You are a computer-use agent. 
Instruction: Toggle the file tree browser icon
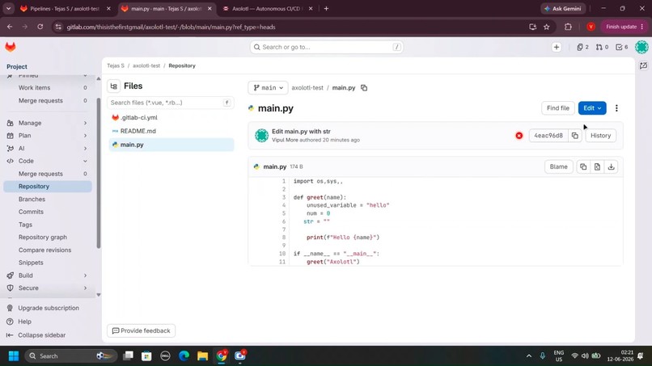click(x=114, y=86)
